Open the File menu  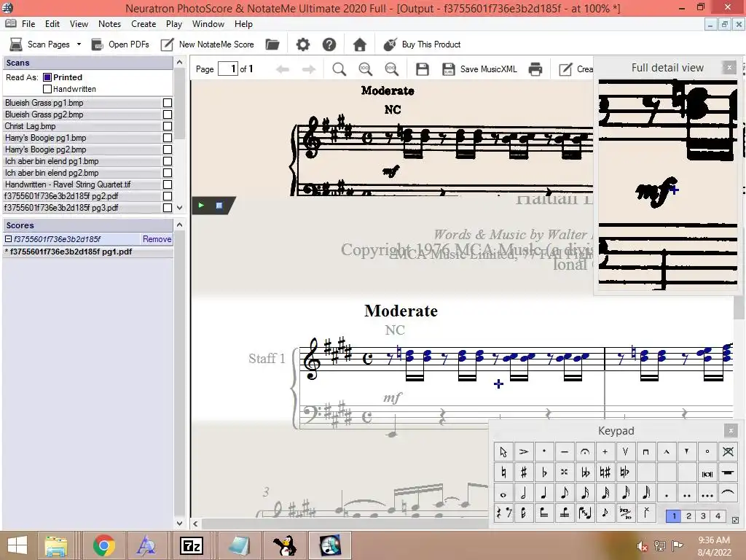[x=28, y=24]
